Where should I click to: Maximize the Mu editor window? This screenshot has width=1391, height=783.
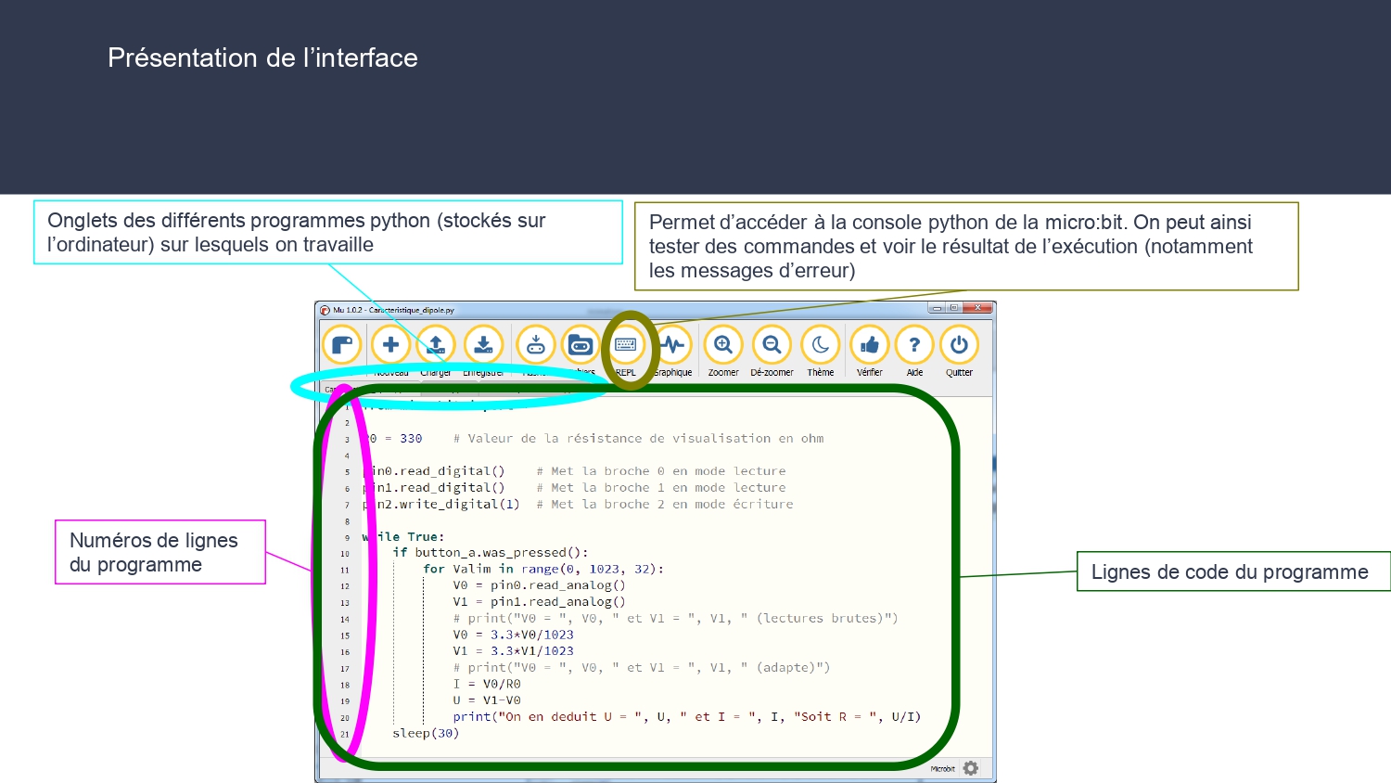point(954,308)
